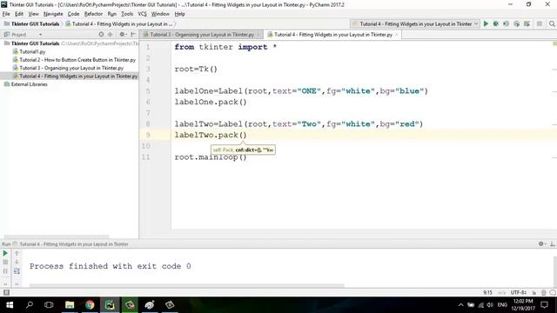Hide the Project panel with the hide icon
Screen dimensions: 557x313
[133, 35]
